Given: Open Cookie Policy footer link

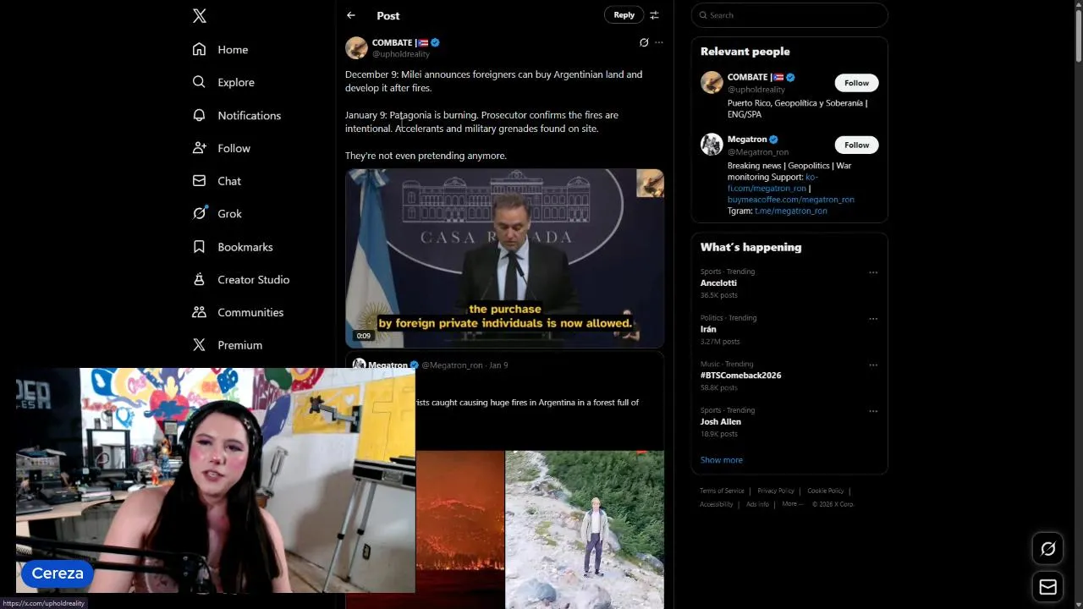Looking at the screenshot, I should 825,491.
